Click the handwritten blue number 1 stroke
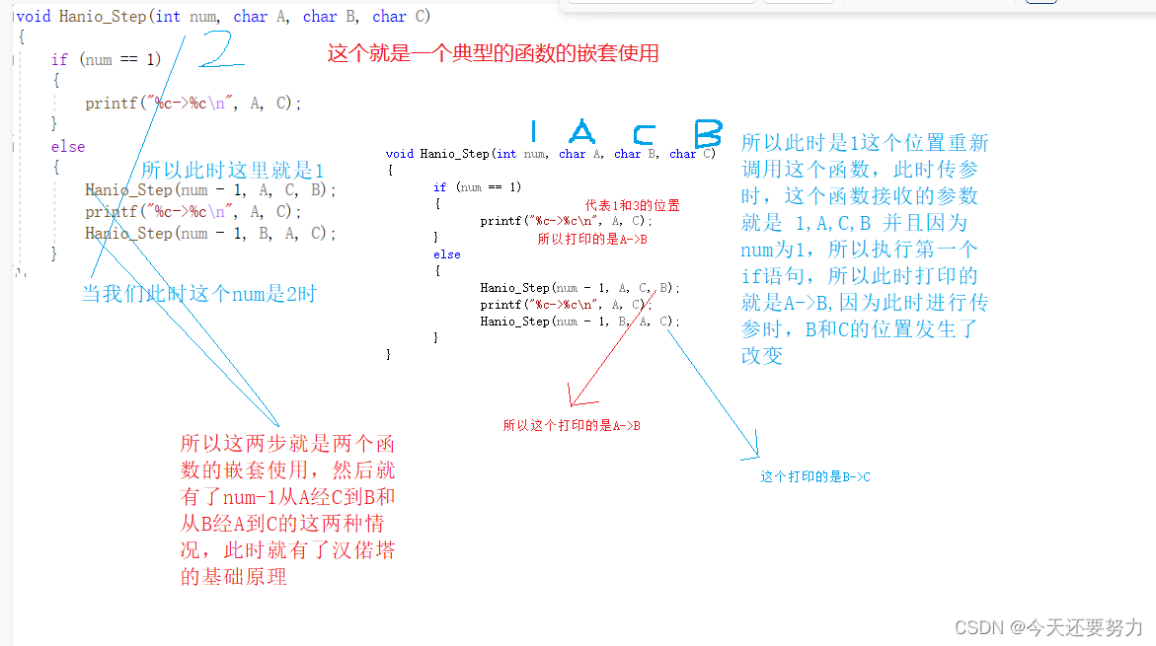The width and height of the screenshot is (1156, 646). pos(534,131)
